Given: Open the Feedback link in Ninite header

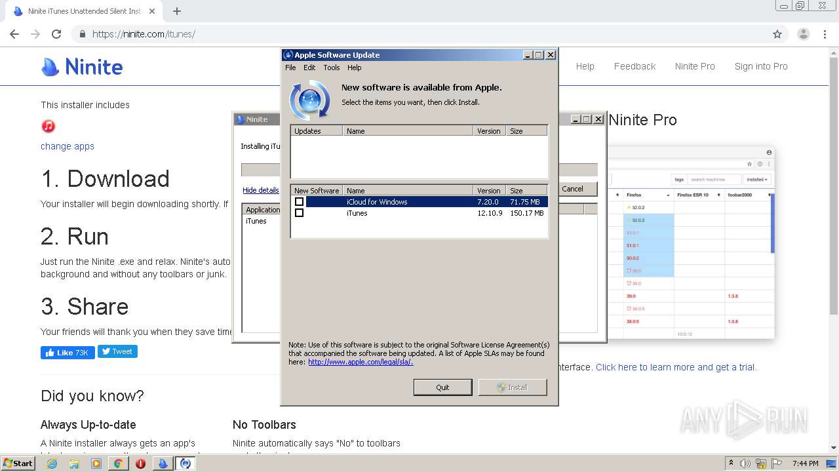Looking at the screenshot, I should pyautogui.click(x=634, y=66).
